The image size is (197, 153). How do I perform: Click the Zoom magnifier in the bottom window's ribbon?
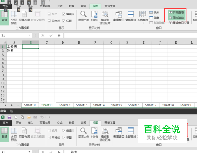point(84,132)
